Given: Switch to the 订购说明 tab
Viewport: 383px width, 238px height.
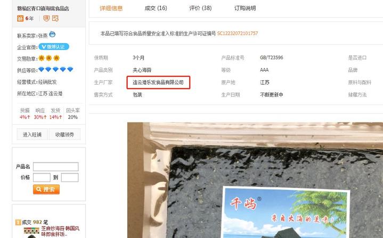Looking at the screenshot, I should click(245, 9).
